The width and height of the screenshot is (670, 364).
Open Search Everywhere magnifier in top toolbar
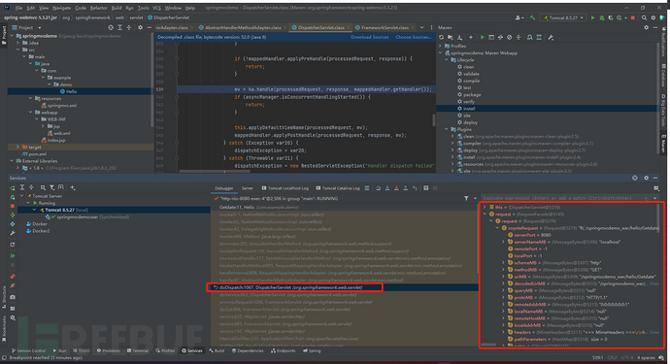644,17
